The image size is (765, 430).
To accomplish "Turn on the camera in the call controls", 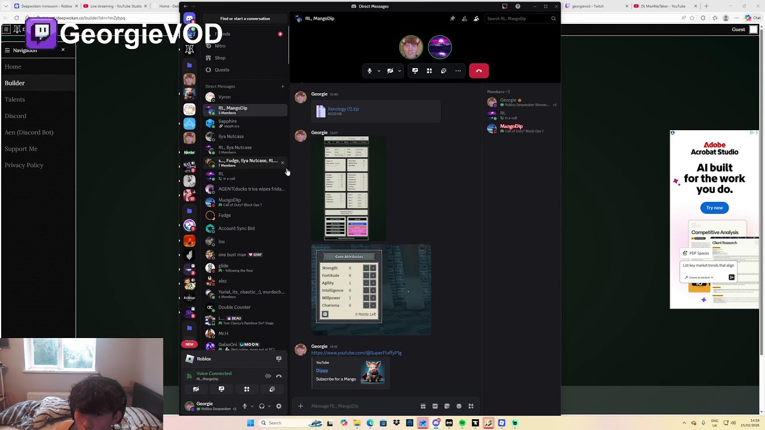I will 390,71.
